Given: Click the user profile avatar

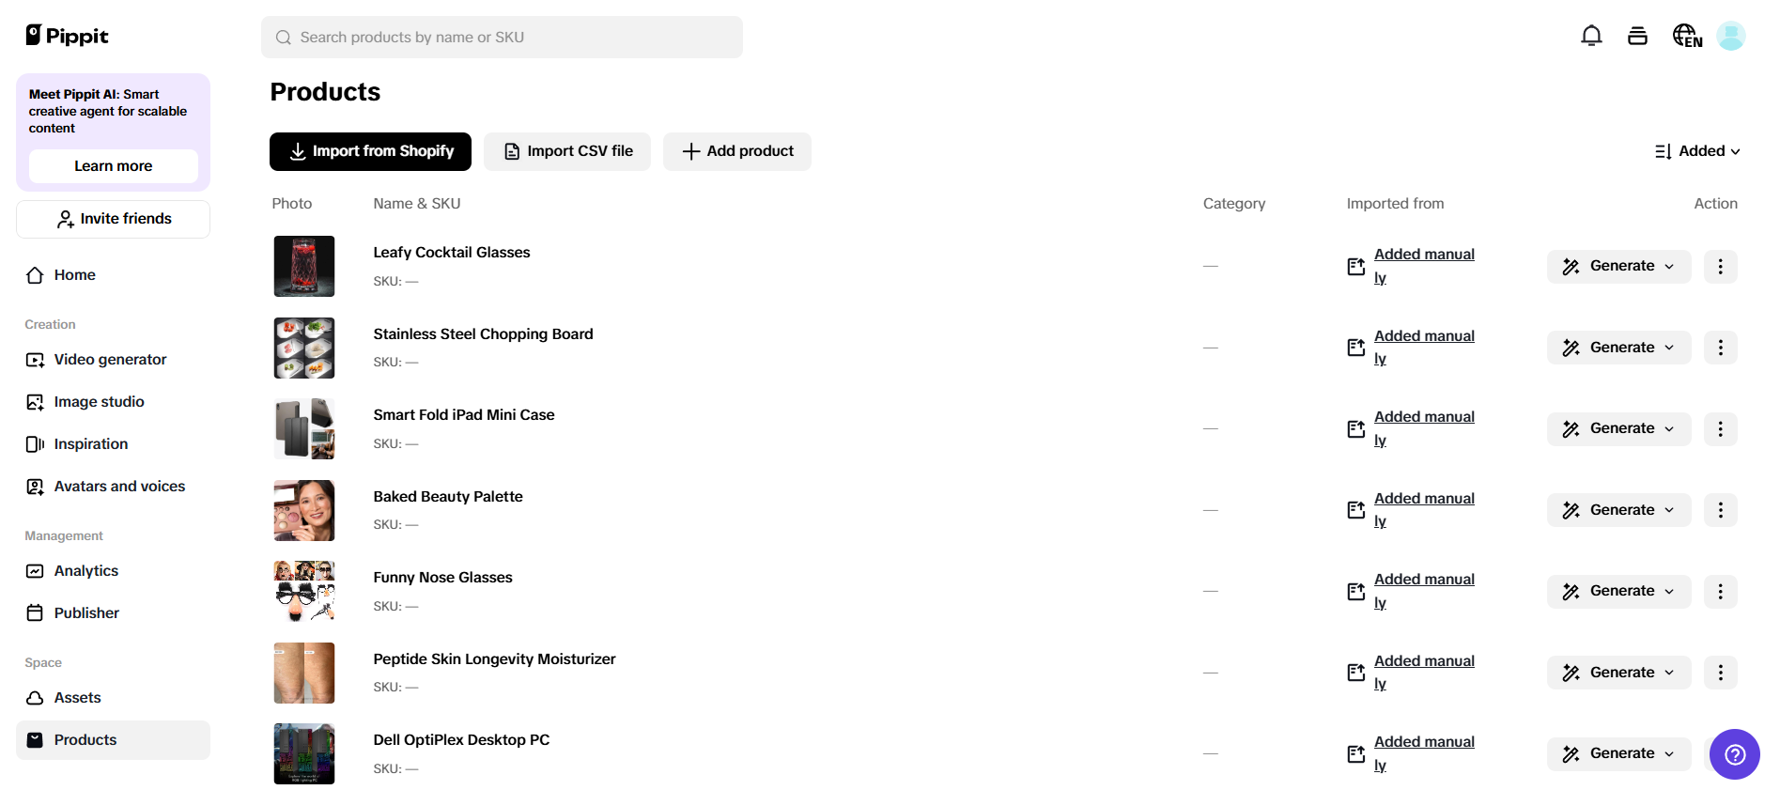Looking at the screenshot, I should (1731, 35).
